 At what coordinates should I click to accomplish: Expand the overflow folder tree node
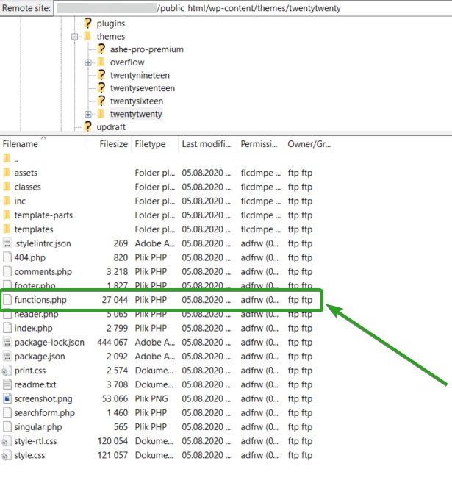click(x=88, y=62)
